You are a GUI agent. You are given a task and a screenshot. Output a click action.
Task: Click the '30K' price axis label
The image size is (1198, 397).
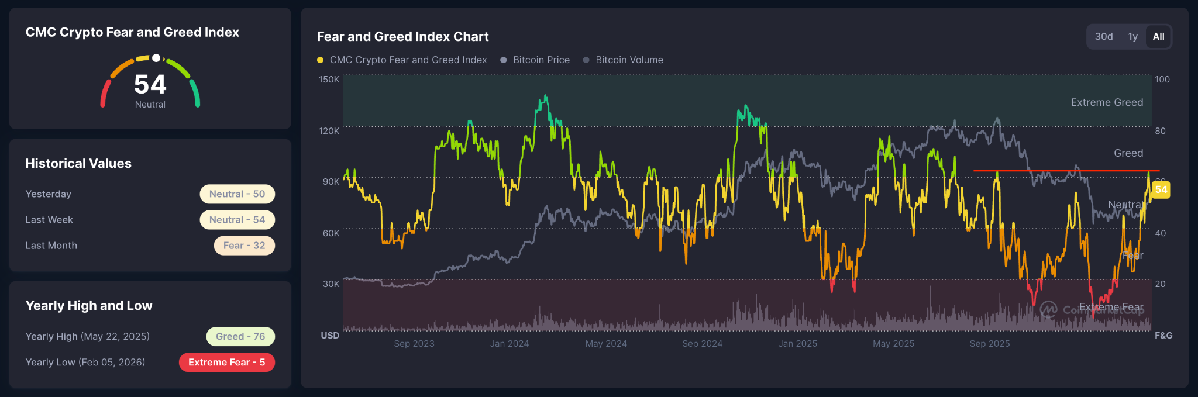click(331, 284)
